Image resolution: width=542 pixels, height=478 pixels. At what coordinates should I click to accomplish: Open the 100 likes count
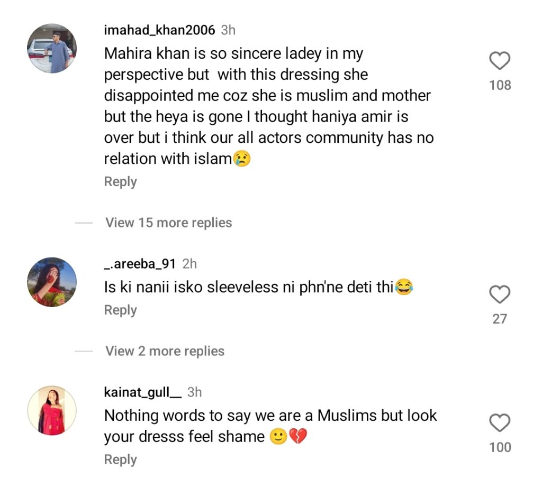click(500, 447)
